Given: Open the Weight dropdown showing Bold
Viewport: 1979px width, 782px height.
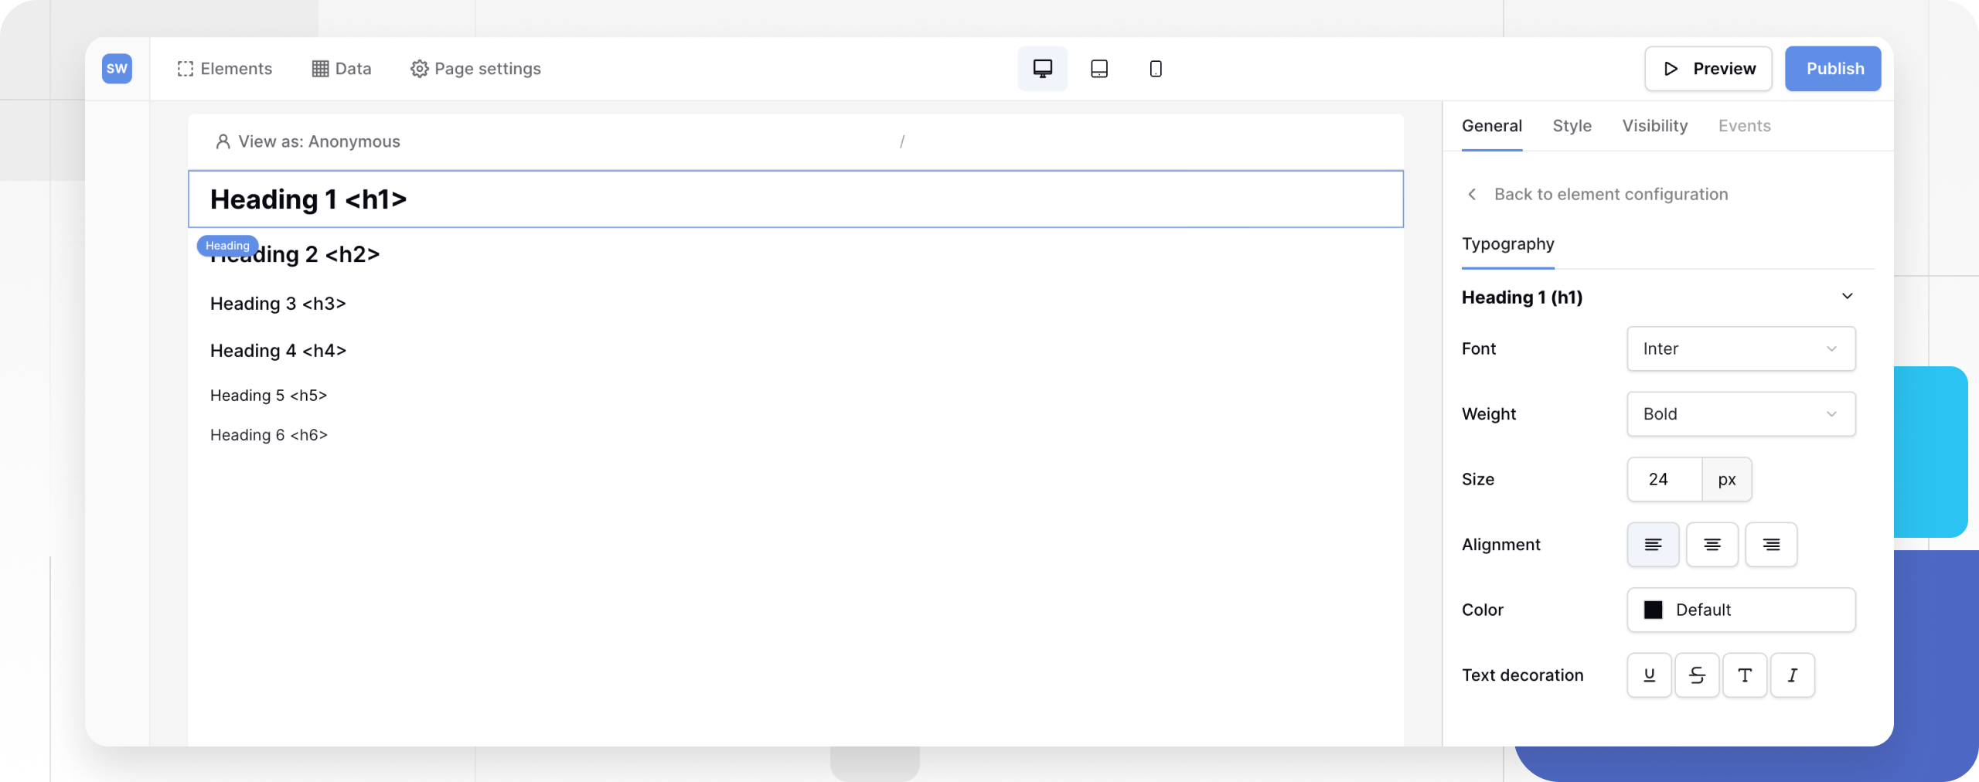Looking at the screenshot, I should (1740, 414).
